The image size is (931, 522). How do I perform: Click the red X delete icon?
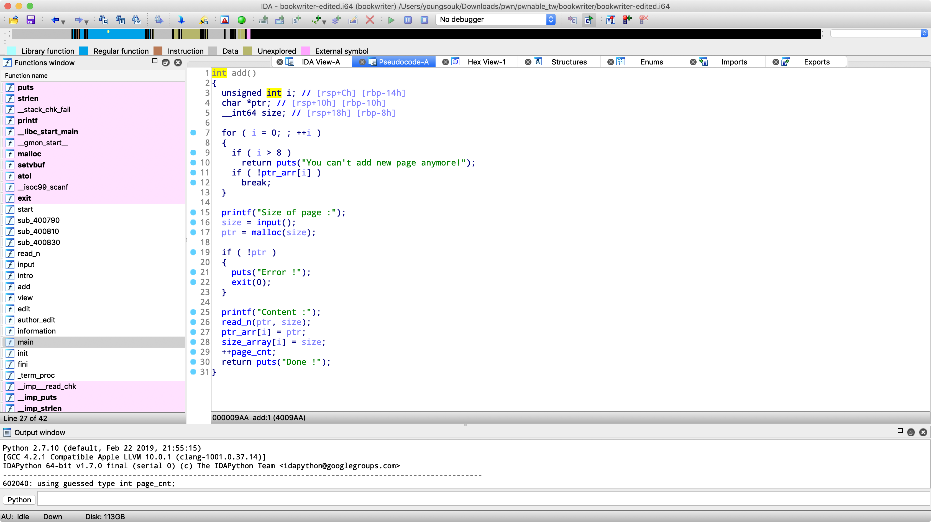coord(370,20)
